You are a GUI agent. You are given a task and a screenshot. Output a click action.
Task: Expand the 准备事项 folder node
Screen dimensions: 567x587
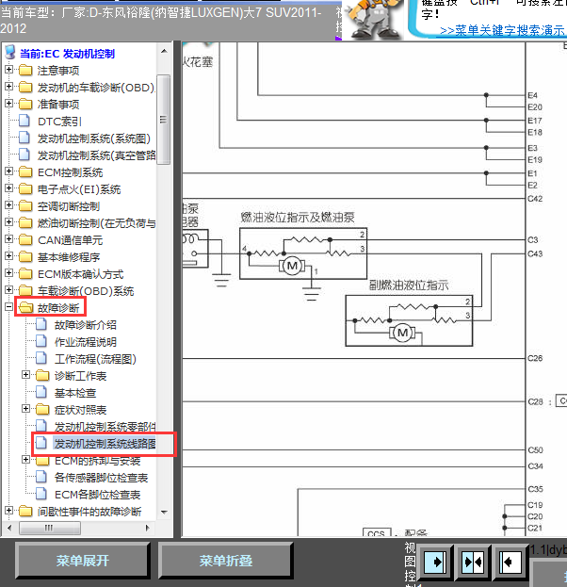[9, 104]
